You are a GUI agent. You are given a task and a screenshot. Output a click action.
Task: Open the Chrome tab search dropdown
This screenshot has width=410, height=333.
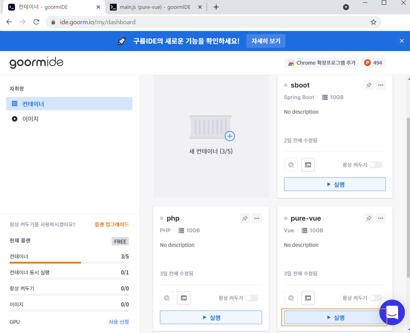(346, 7)
